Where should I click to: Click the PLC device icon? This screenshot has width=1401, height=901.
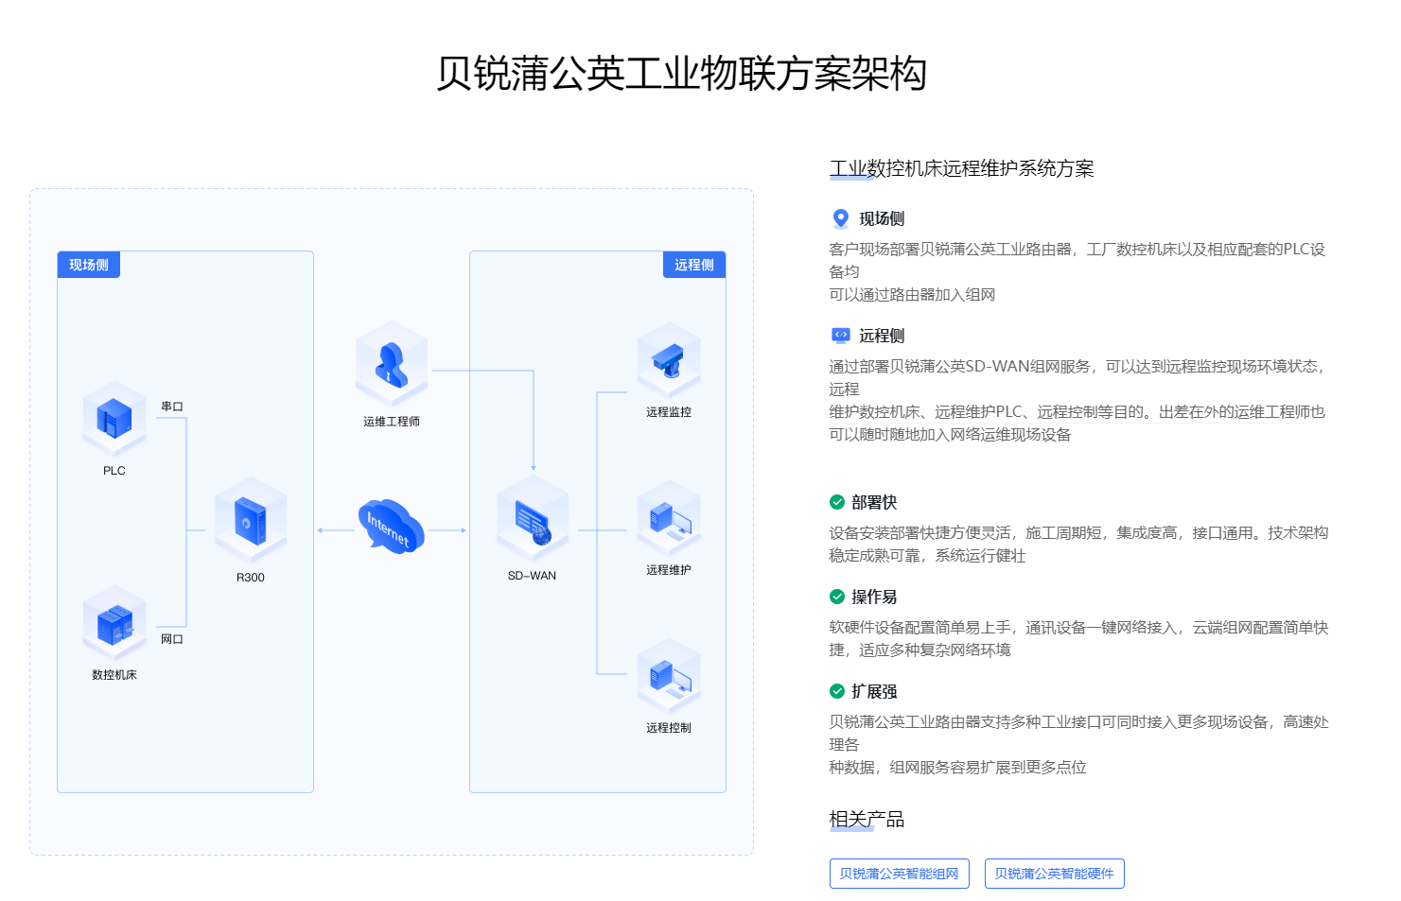tap(114, 418)
